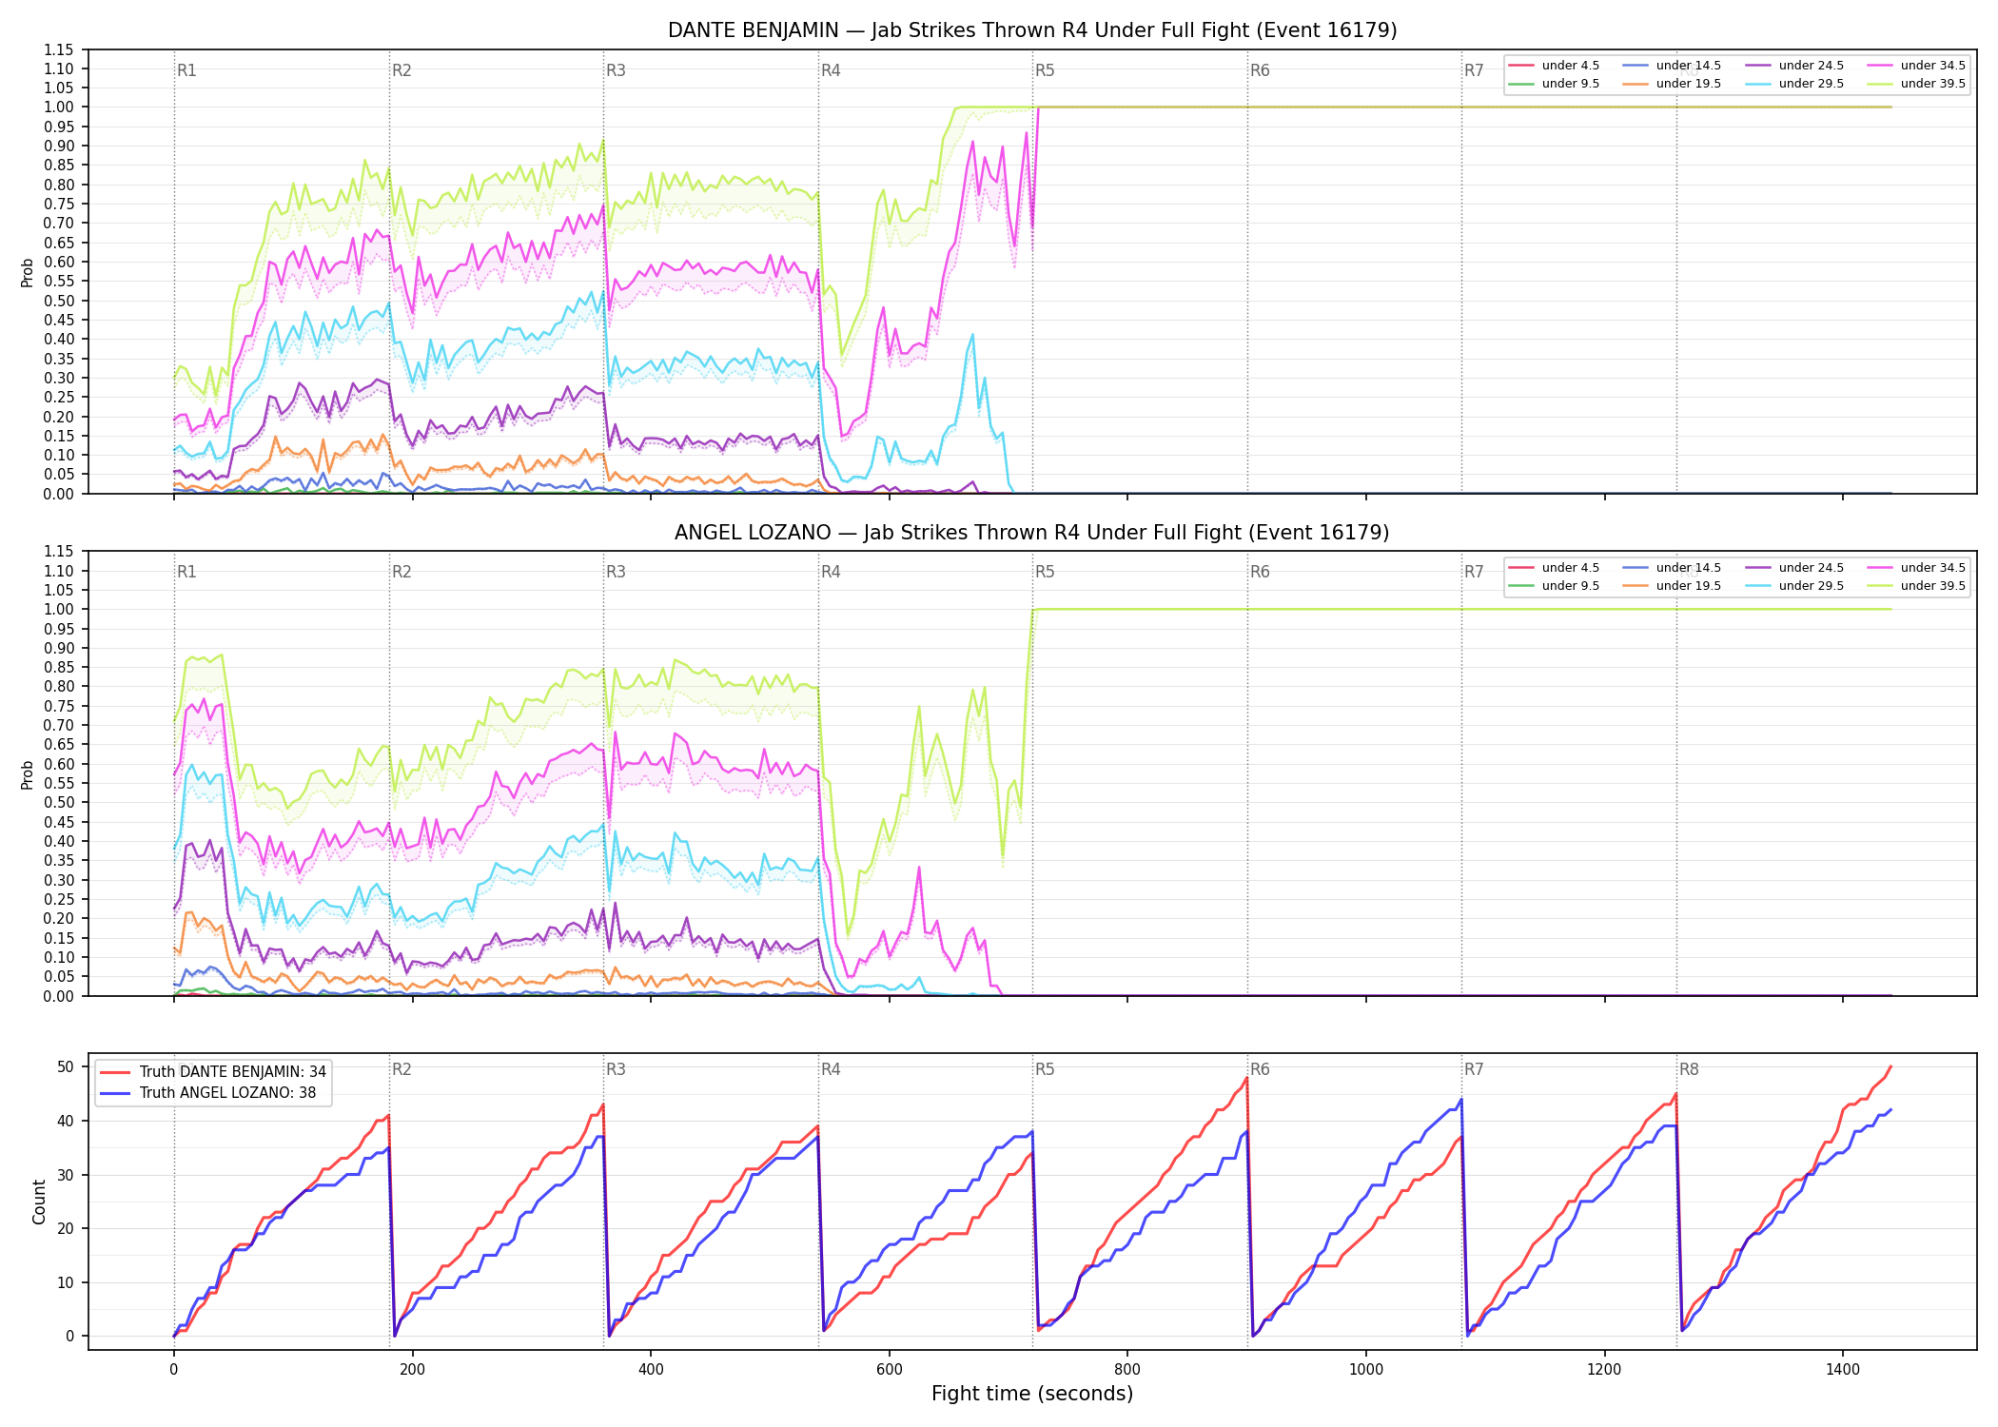Click the 'Count' y-axis label
Image resolution: width=1998 pixels, height=1427 pixels.
point(39,1202)
